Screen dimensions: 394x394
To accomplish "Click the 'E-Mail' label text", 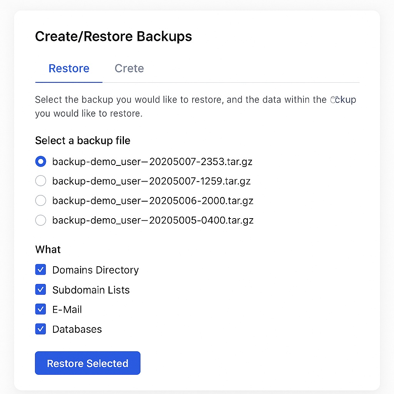I will click(67, 310).
